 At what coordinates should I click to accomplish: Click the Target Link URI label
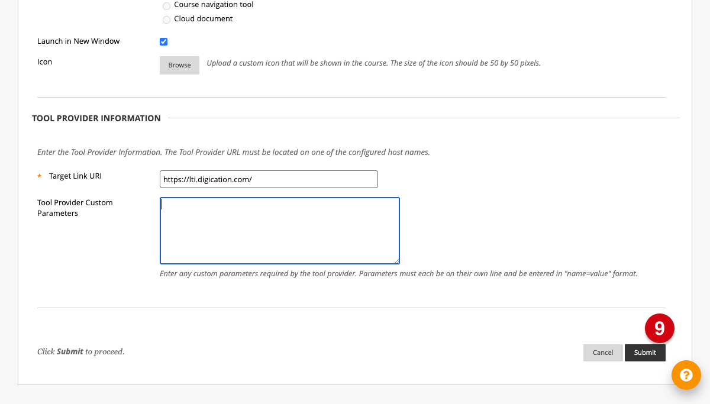[75, 176]
